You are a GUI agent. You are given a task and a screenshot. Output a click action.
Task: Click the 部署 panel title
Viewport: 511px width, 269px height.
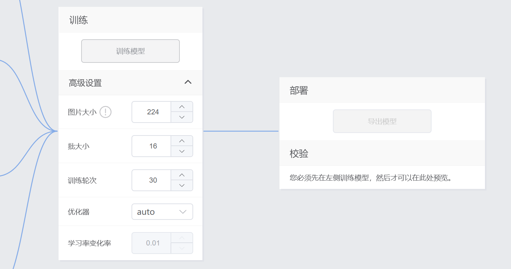click(299, 90)
